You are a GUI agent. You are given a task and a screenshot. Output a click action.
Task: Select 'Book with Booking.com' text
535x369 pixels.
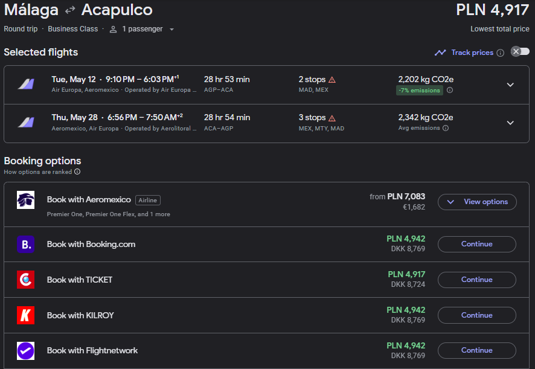[91, 245]
